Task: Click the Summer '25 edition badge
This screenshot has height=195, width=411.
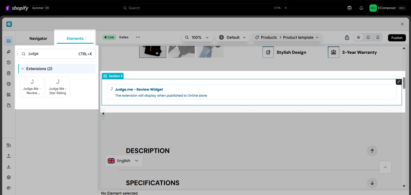Action: coord(41,8)
